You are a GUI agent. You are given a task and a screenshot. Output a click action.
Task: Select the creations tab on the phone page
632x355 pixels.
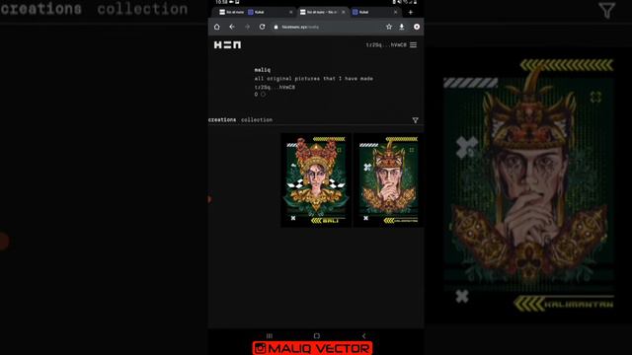(222, 120)
